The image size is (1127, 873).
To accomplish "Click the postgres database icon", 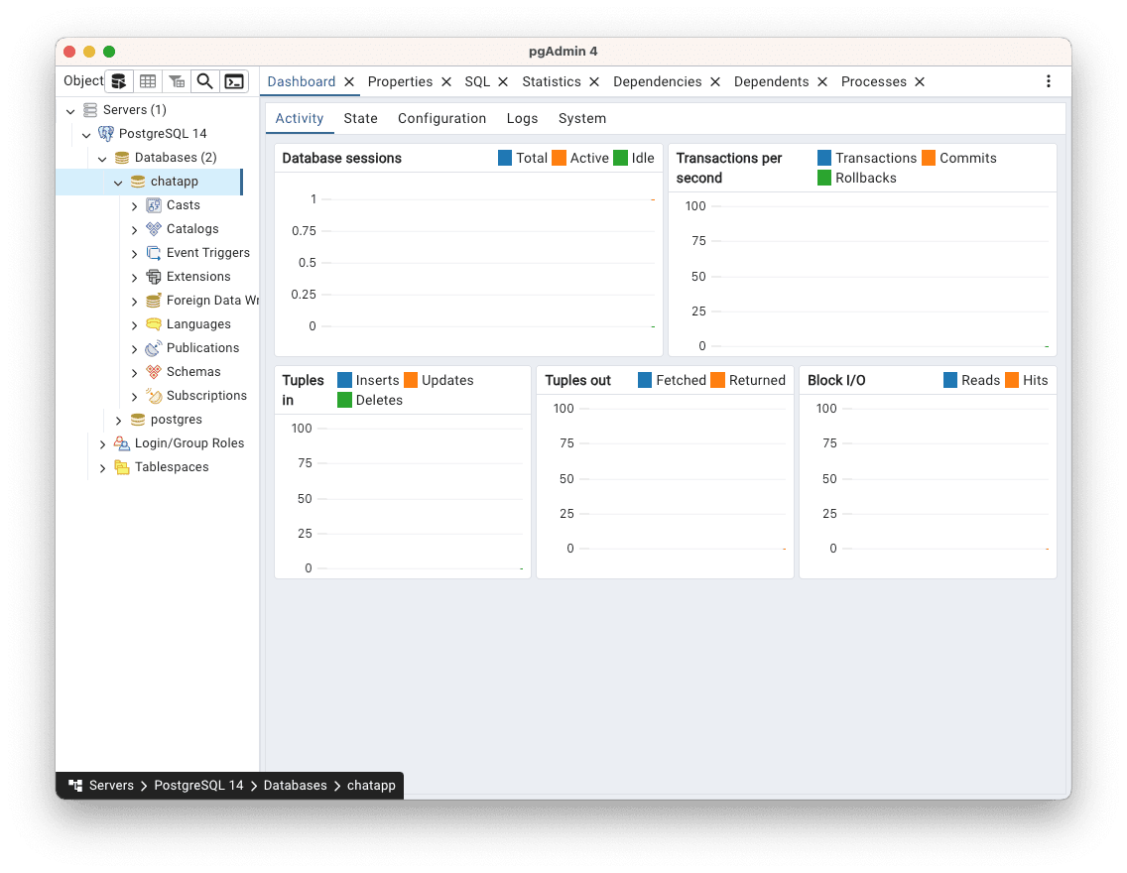I will 137,420.
